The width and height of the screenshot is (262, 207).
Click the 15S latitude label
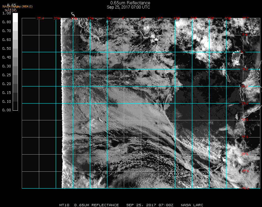(245, 103)
